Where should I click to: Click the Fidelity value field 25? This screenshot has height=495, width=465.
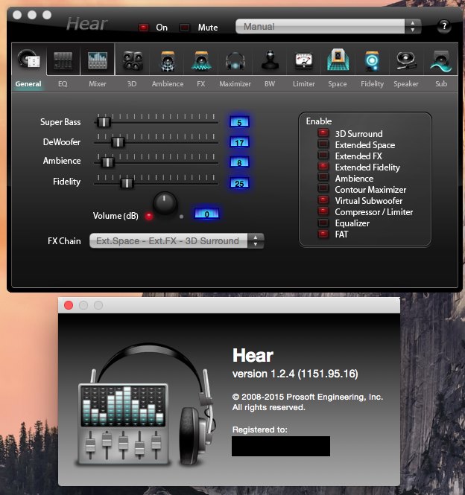[x=239, y=183]
